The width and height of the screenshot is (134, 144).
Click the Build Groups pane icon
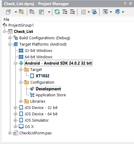pos(94,12)
